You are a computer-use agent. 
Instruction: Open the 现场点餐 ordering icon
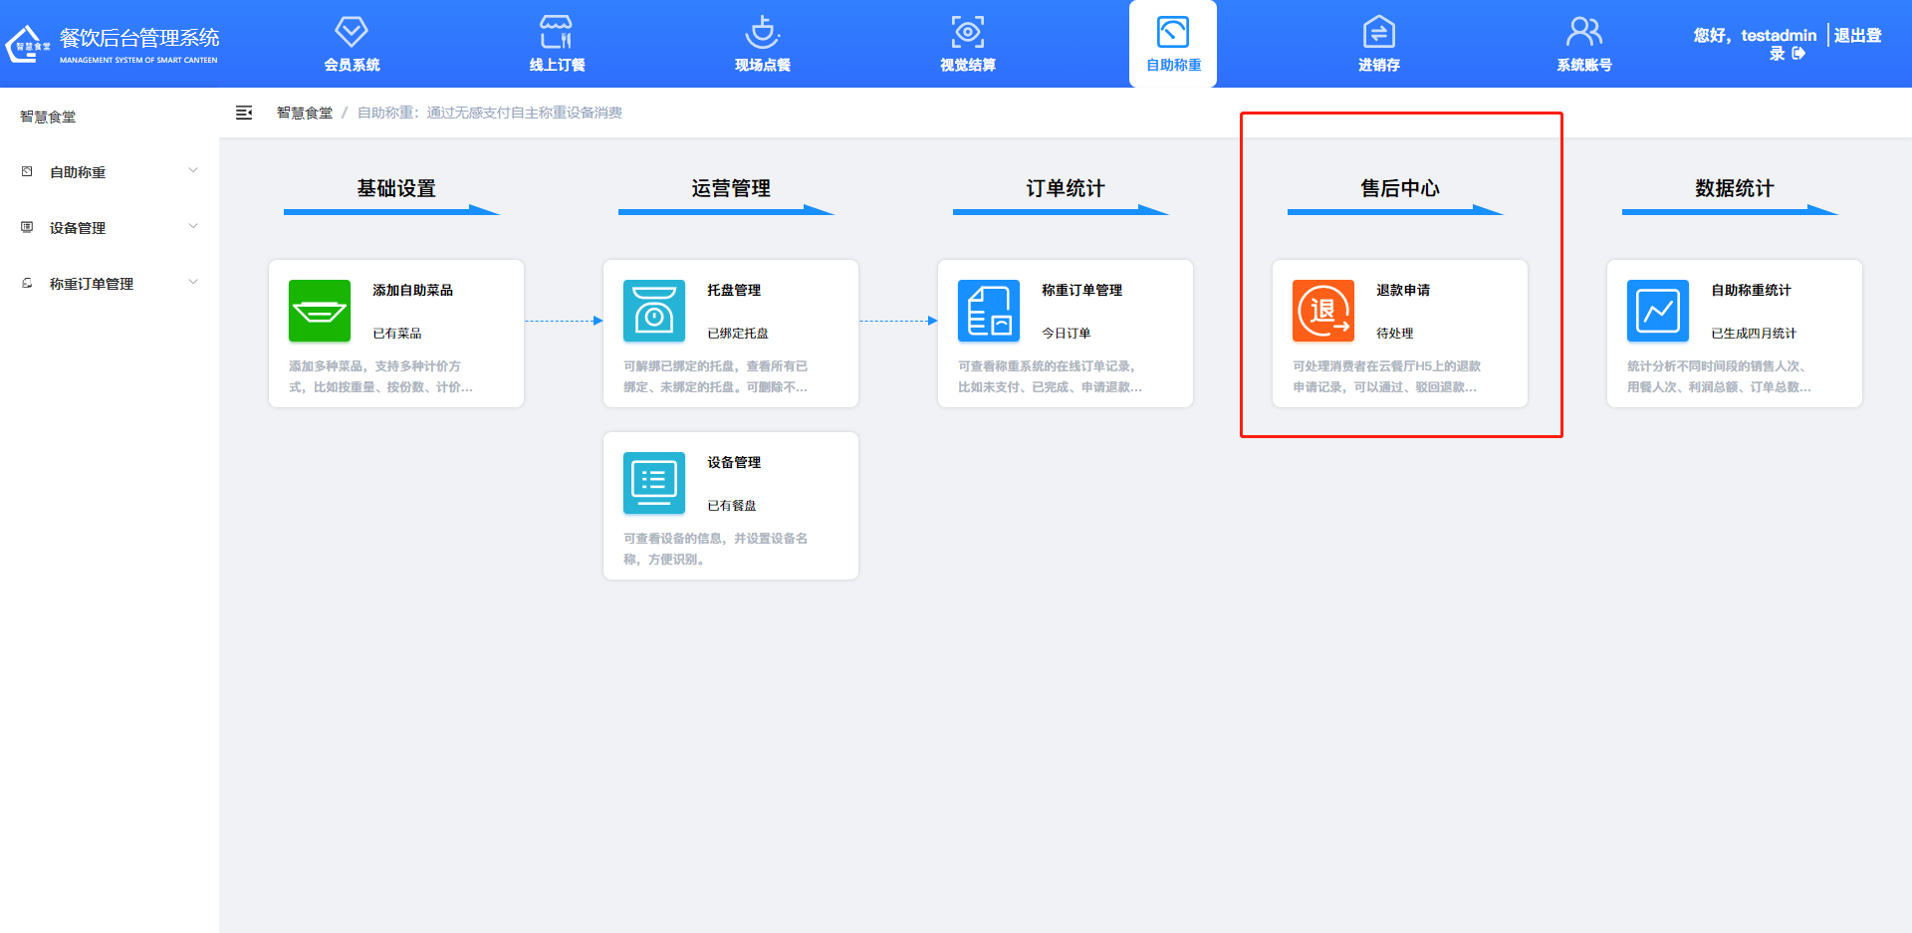pos(762,32)
